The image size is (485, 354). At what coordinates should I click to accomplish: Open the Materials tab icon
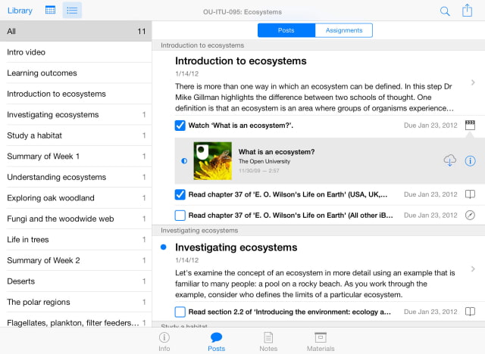pyautogui.click(x=321, y=341)
